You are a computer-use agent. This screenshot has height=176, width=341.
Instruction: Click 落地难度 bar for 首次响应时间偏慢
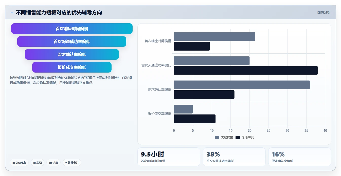192,46
